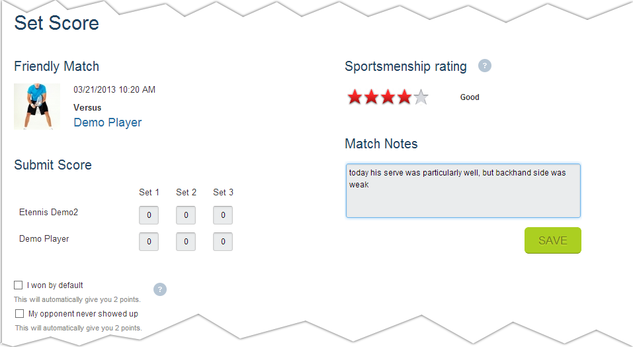Click the first star in Sportsmanship rating

point(355,98)
